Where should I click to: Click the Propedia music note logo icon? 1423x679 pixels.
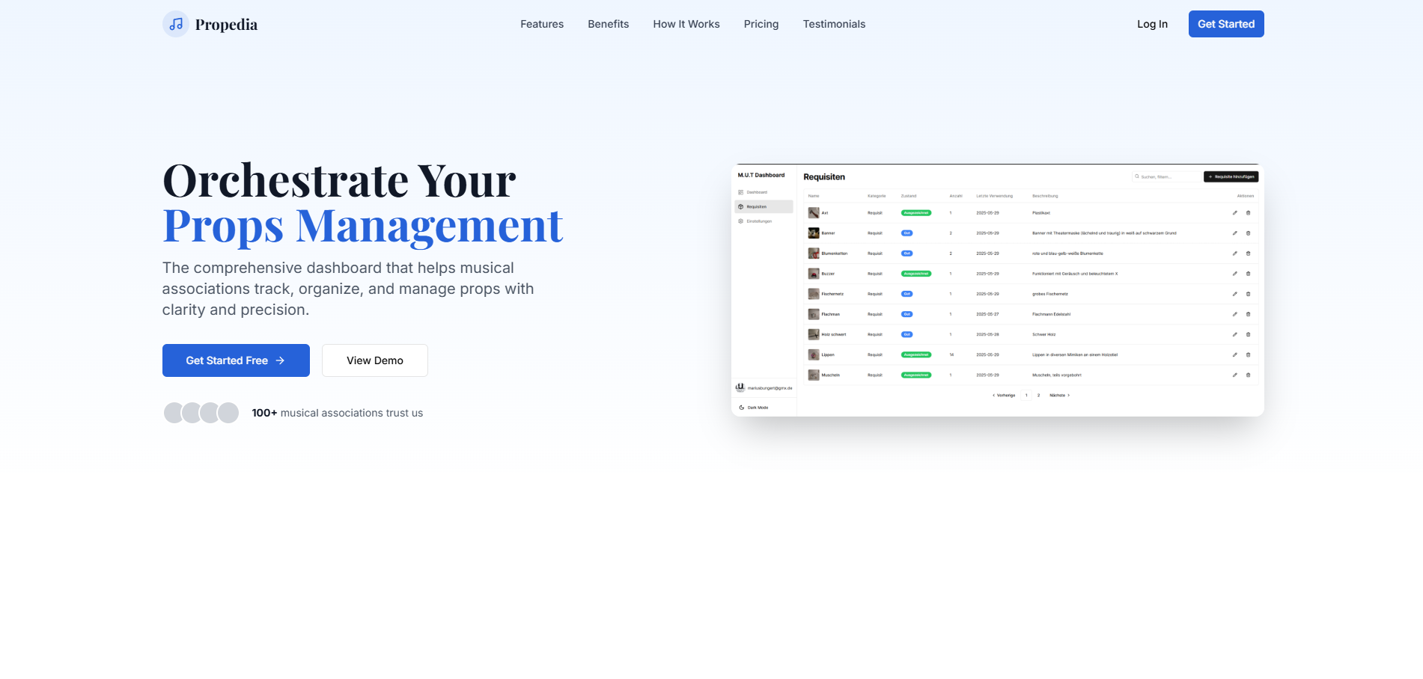[x=176, y=24]
